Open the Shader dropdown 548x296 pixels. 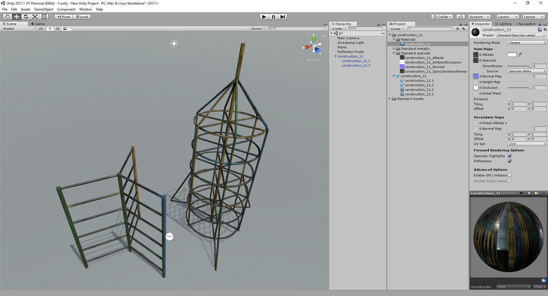click(x=521, y=35)
